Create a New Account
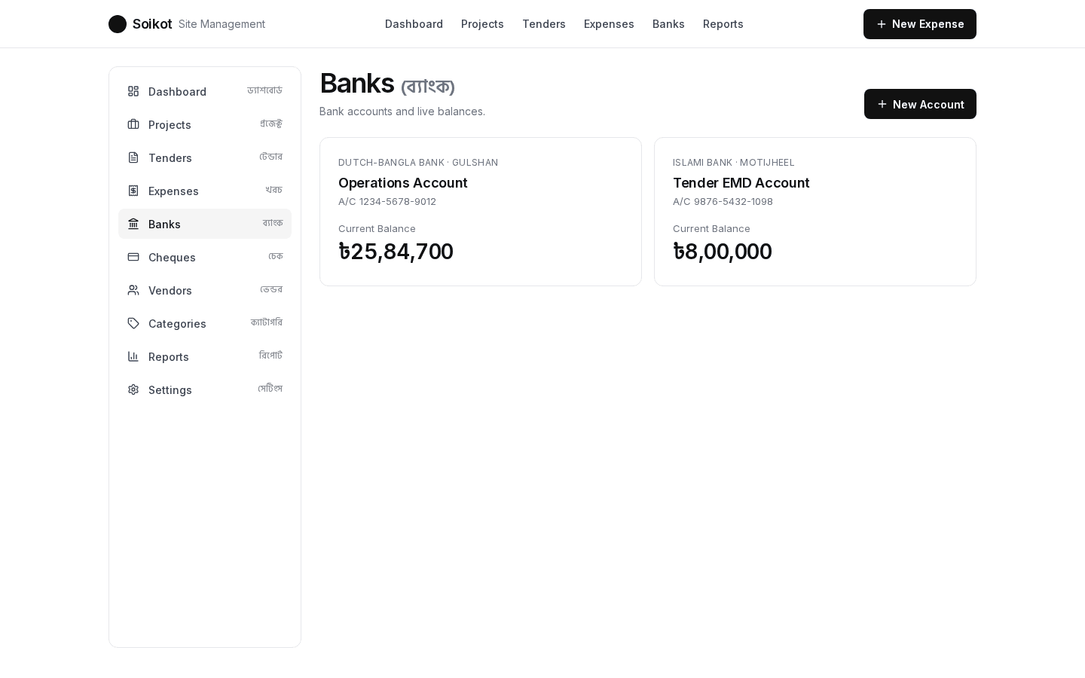 920,104
